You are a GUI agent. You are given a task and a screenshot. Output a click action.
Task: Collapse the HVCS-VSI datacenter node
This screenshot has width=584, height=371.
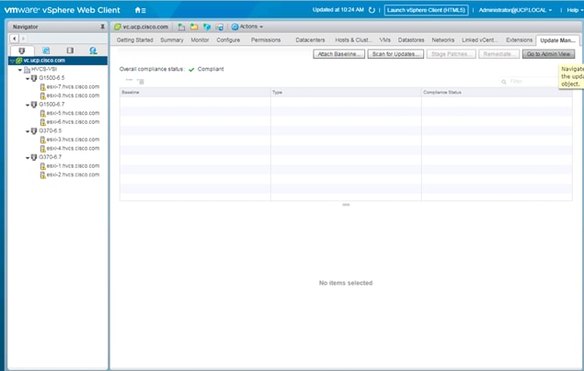(19, 70)
